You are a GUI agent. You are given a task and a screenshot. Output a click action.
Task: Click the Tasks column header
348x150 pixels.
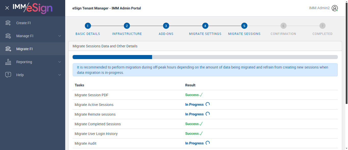click(x=79, y=85)
